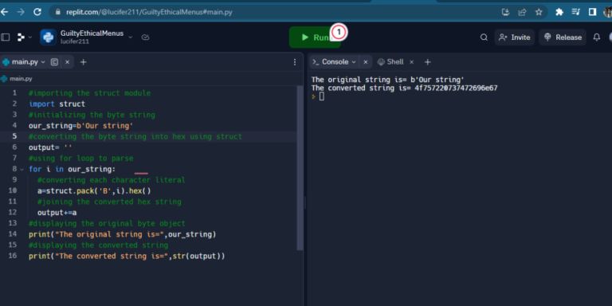Expand the main.py tab chevron
The image size is (612, 306).
[x=43, y=62]
